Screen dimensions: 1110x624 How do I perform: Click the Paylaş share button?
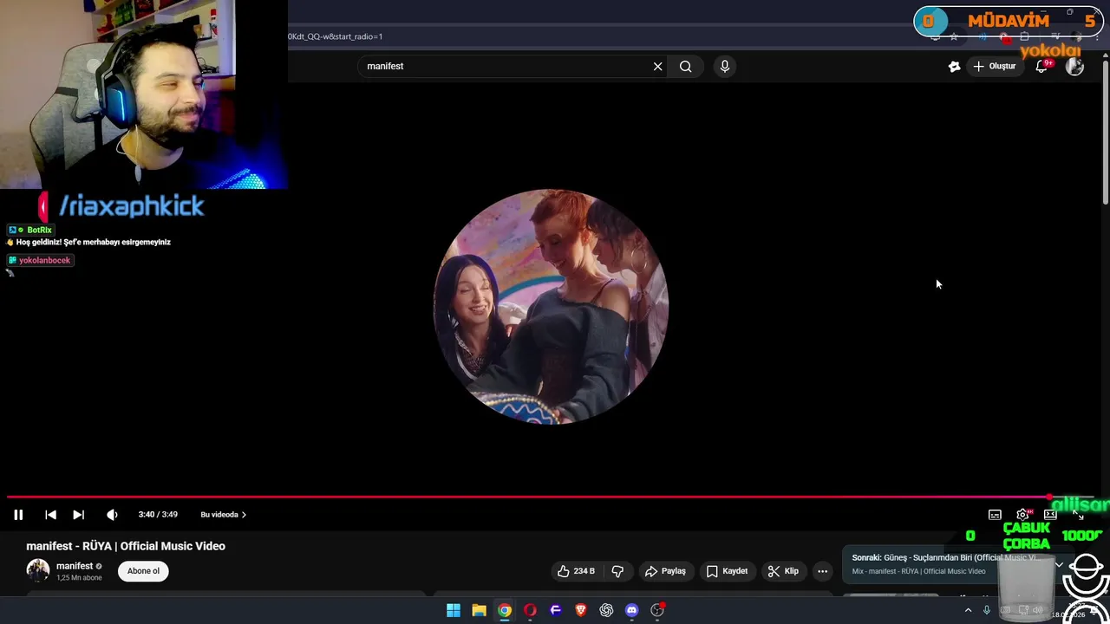point(666,571)
